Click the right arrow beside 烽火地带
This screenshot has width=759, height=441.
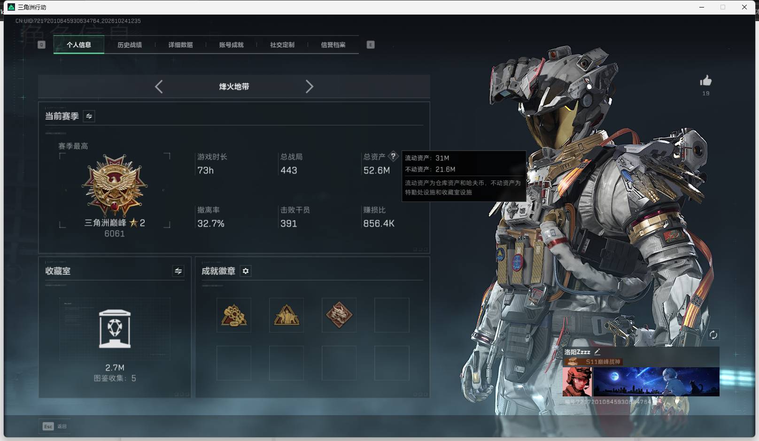309,86
